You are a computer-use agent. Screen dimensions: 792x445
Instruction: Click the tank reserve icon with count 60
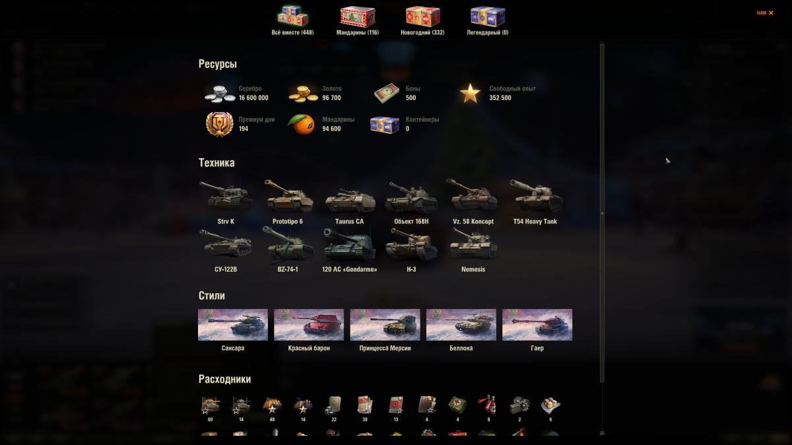211,405
